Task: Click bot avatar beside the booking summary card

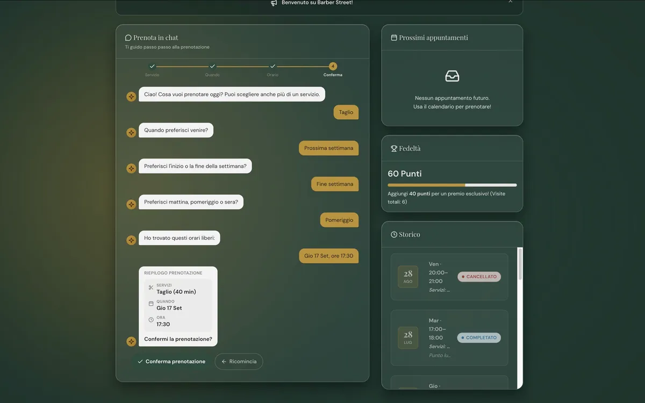Action: click(131, 341)
